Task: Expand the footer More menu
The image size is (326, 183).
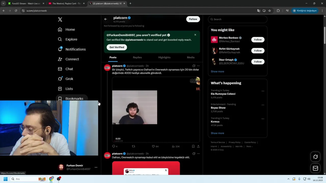Action: tap(249, 146)
